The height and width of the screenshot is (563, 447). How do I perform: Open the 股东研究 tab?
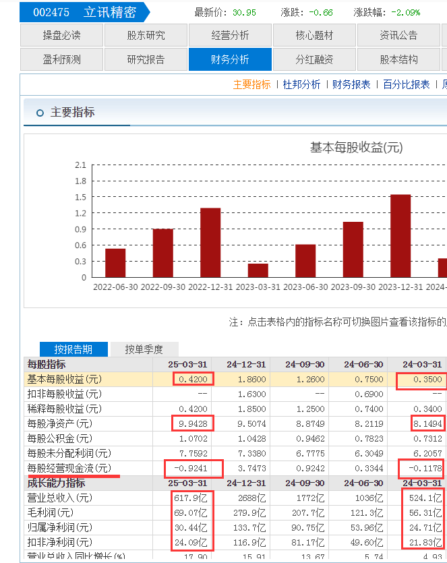[146, 35]
